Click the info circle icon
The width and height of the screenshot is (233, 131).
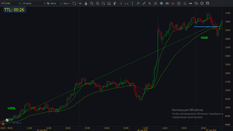tap(179, 3)
